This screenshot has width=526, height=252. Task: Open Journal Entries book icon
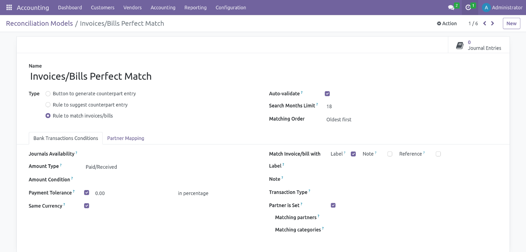460,46
